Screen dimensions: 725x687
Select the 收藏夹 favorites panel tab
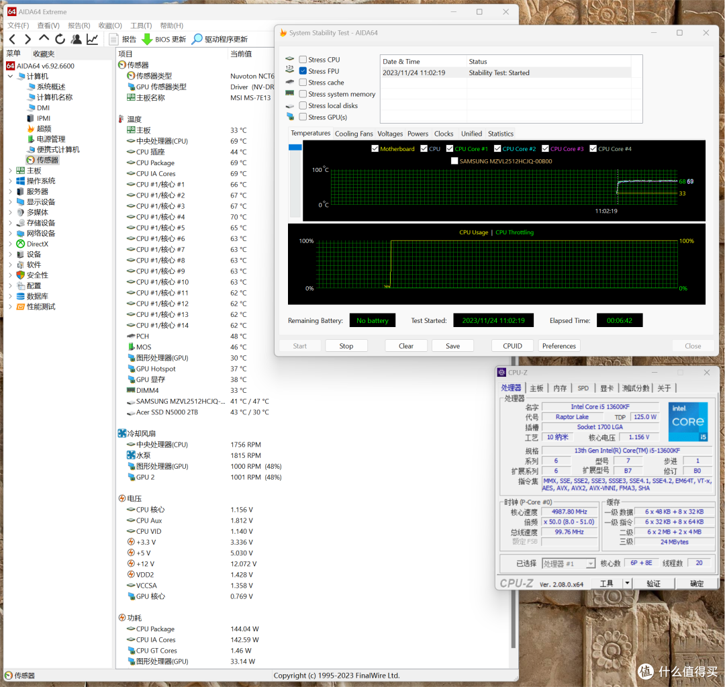[x=44, y=54]
